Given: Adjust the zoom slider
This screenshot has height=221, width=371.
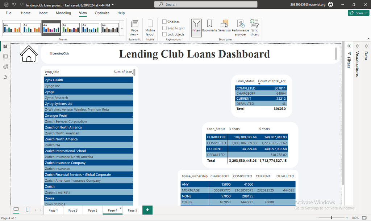Looking at the screenshot, I should (x=332, y=218).
